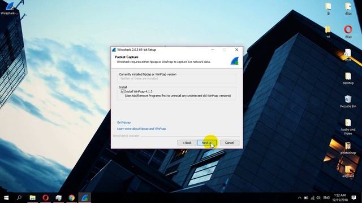Viewport: 362px width, 203px height.
Task: Open 'Learn more about Npcap and WinPcap'
Action: [x=141, y=129]
